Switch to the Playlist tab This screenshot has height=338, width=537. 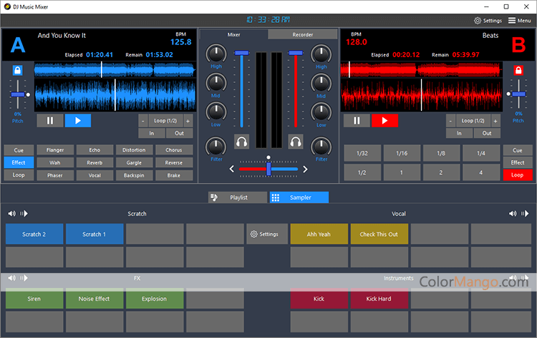[x=237, y=197]
